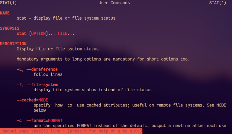Viewport: 232px width, 134px height.
Task: Click the DESCRIPTION section heading
Action: click(13, 44)
